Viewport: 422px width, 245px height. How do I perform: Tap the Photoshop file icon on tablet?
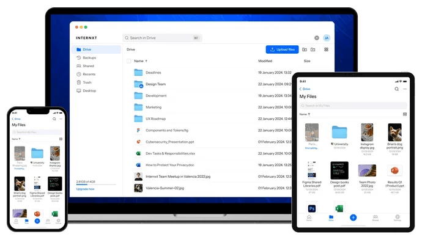coord(312,208)
